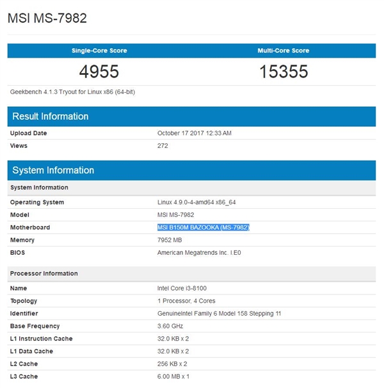Click the Views label
Image resolution: width=384 pixels, height=388 pixels.
(x=19, y=146)
